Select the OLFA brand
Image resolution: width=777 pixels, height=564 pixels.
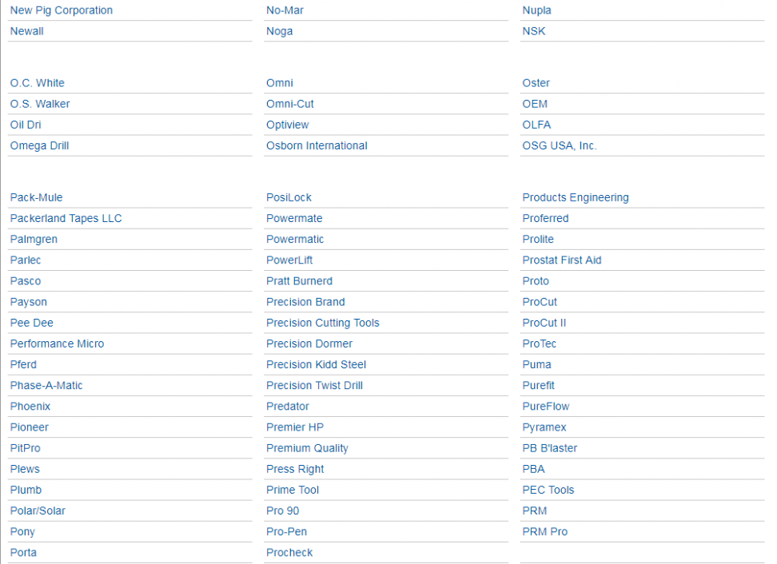point(536,125)
